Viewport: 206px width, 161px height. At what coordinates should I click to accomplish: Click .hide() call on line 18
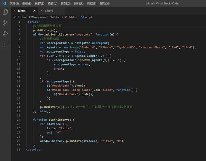coord(87,94)
